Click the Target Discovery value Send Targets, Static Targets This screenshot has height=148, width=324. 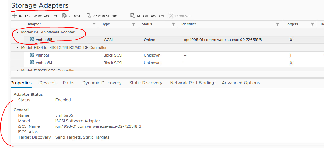click(x=82, y=137)
